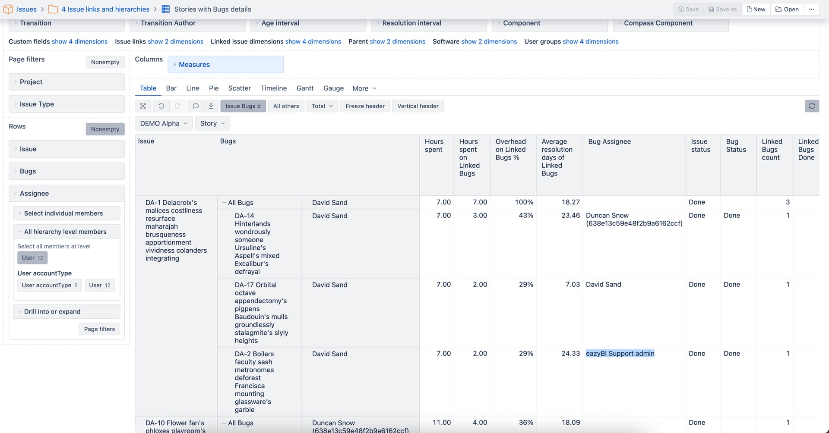Select all members at User level

(32, 258)
